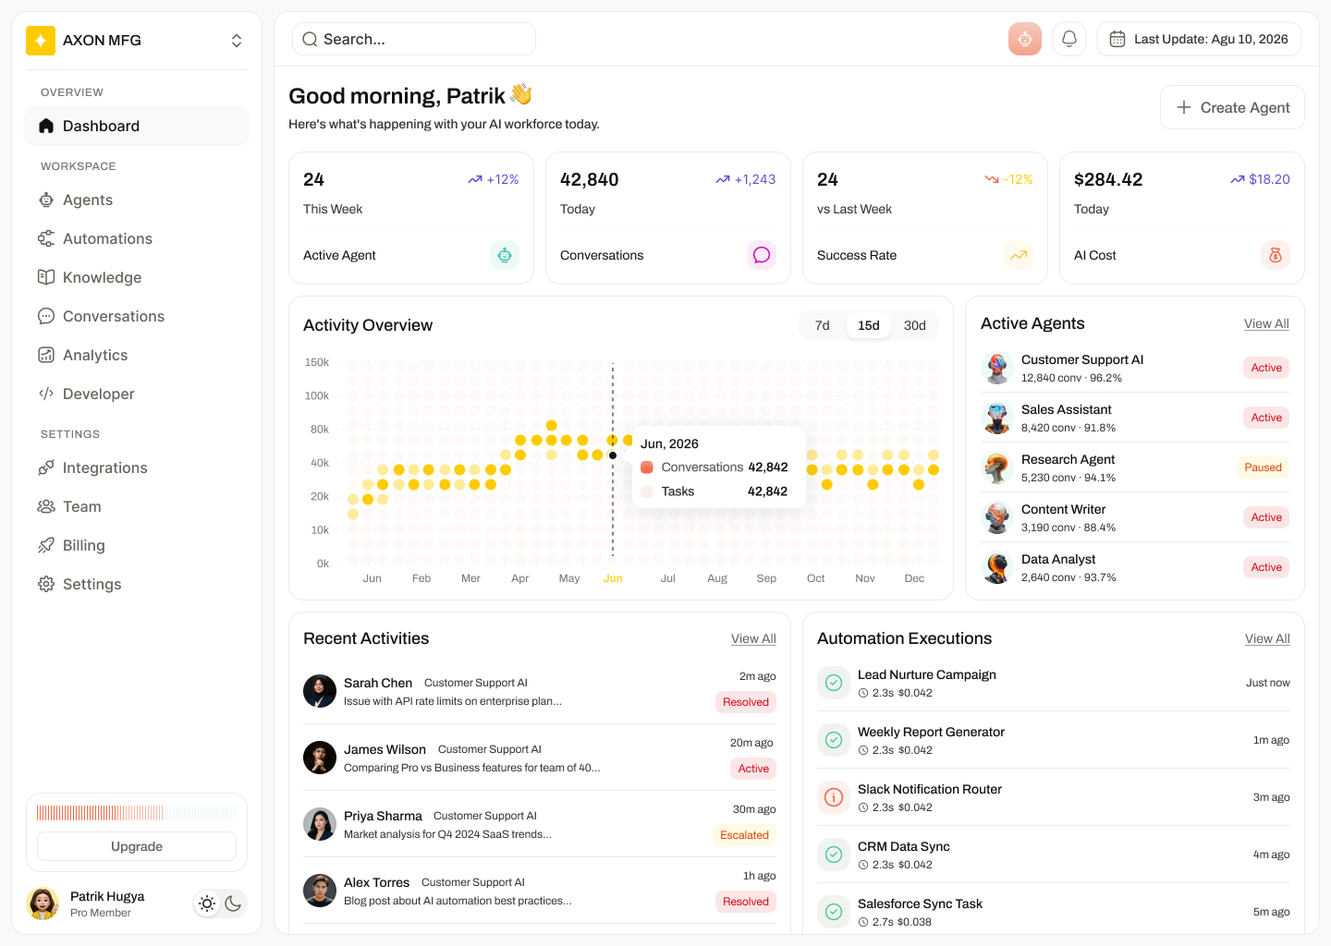Click the AXON MFG star logo icon
The width and height of the screenshot is (1331, 946).
(41, 41)
